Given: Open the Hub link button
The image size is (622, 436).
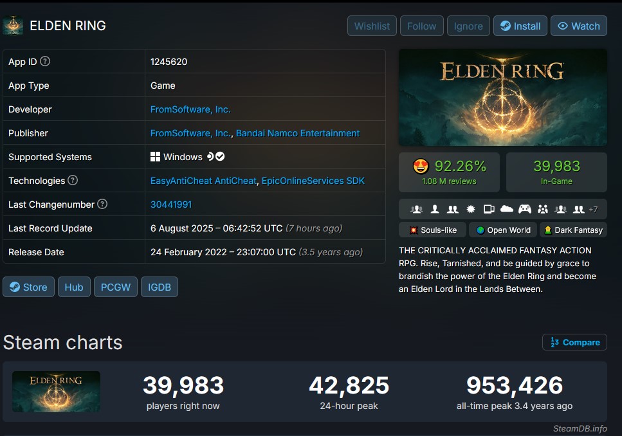Looking at the screenshot, I should click(74, 287).
